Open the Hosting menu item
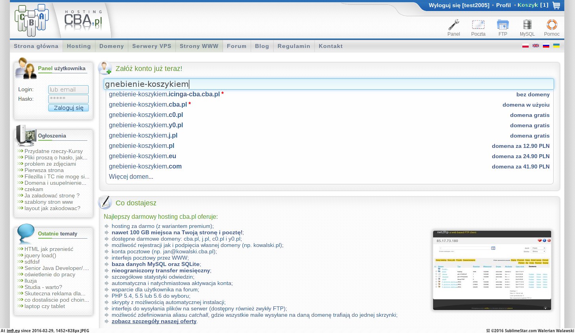Image resolution: width=575 pixels, height=333 pixels. coord(79,46)
